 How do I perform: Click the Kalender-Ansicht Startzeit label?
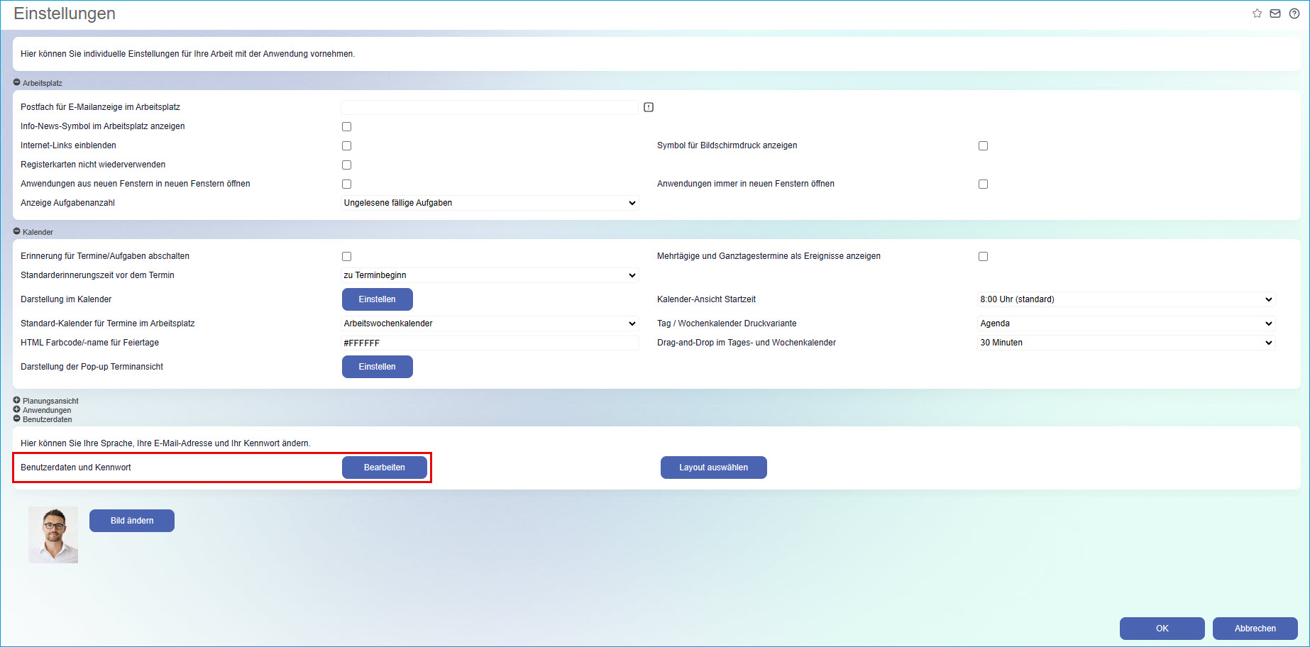pyautogui.click(x=706, y=299)
